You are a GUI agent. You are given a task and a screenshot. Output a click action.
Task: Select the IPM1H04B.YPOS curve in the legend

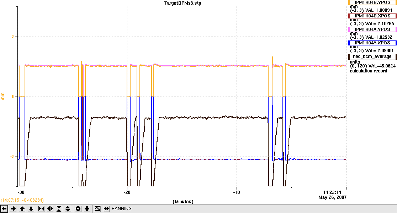click(x=372, y=2)
